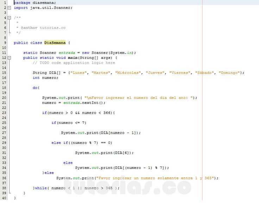Click 'java.util.Scanner' in the import statement

pos(50,8)
